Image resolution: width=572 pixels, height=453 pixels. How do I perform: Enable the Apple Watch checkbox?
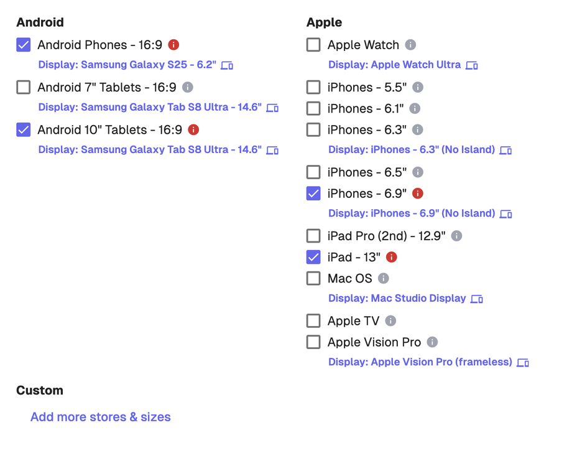tap(313, 45)
